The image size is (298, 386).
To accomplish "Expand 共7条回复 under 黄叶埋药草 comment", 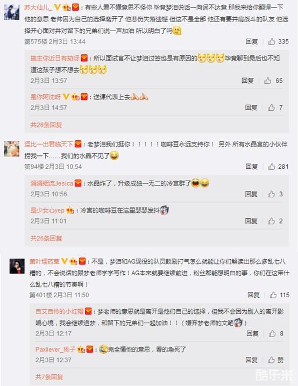I will point(49,377).
